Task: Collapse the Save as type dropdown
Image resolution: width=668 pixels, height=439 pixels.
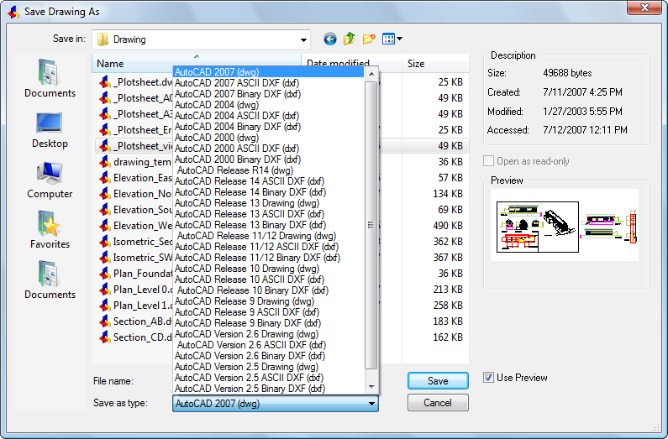Action: 371,403
